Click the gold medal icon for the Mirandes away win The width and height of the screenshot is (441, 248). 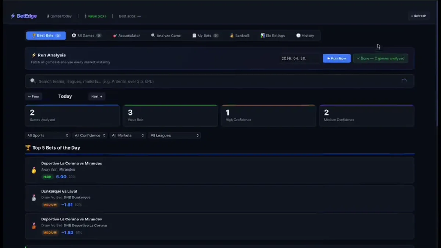pos(34,170)
